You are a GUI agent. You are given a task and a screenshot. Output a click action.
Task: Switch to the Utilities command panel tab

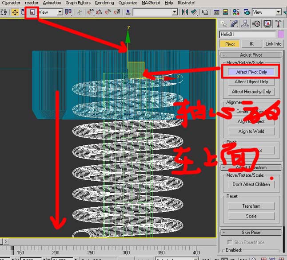[x=278, y=24]
